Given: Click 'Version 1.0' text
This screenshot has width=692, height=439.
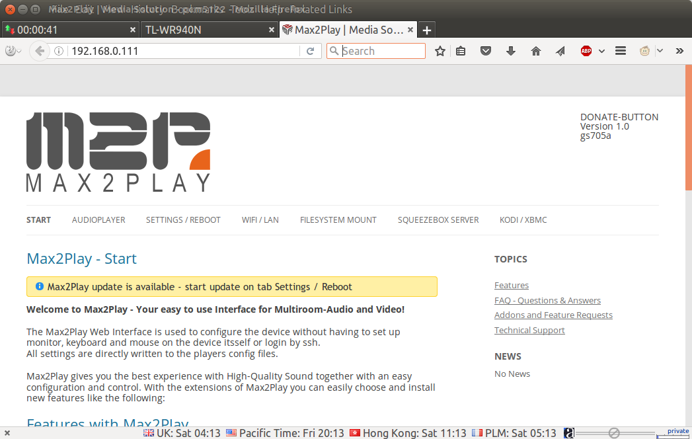Looking at the screenshot, I should (x=604, y=126).
